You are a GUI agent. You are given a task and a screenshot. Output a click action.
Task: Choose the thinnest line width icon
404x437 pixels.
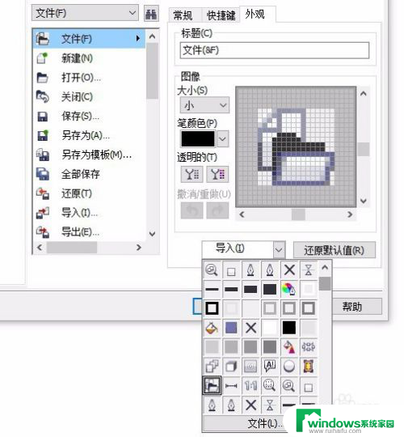pos(212,289)
